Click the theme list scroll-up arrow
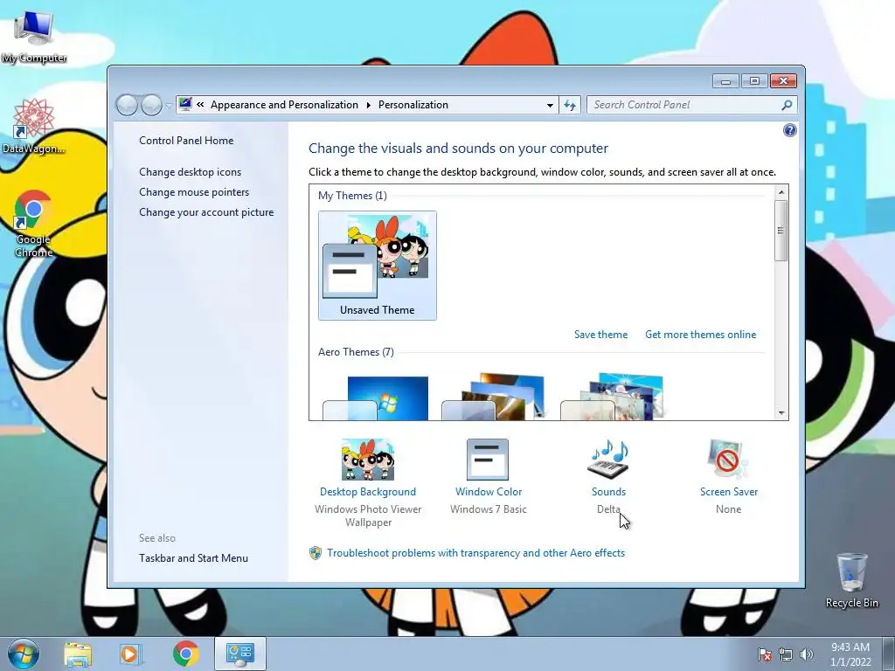Viewport: 895px width, 671px height. (781, 192)
